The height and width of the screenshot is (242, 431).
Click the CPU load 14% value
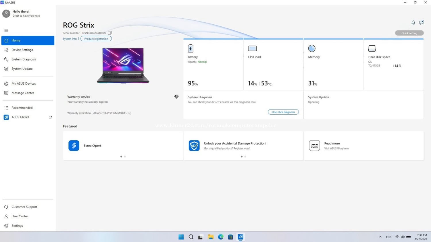click(253, 83)
